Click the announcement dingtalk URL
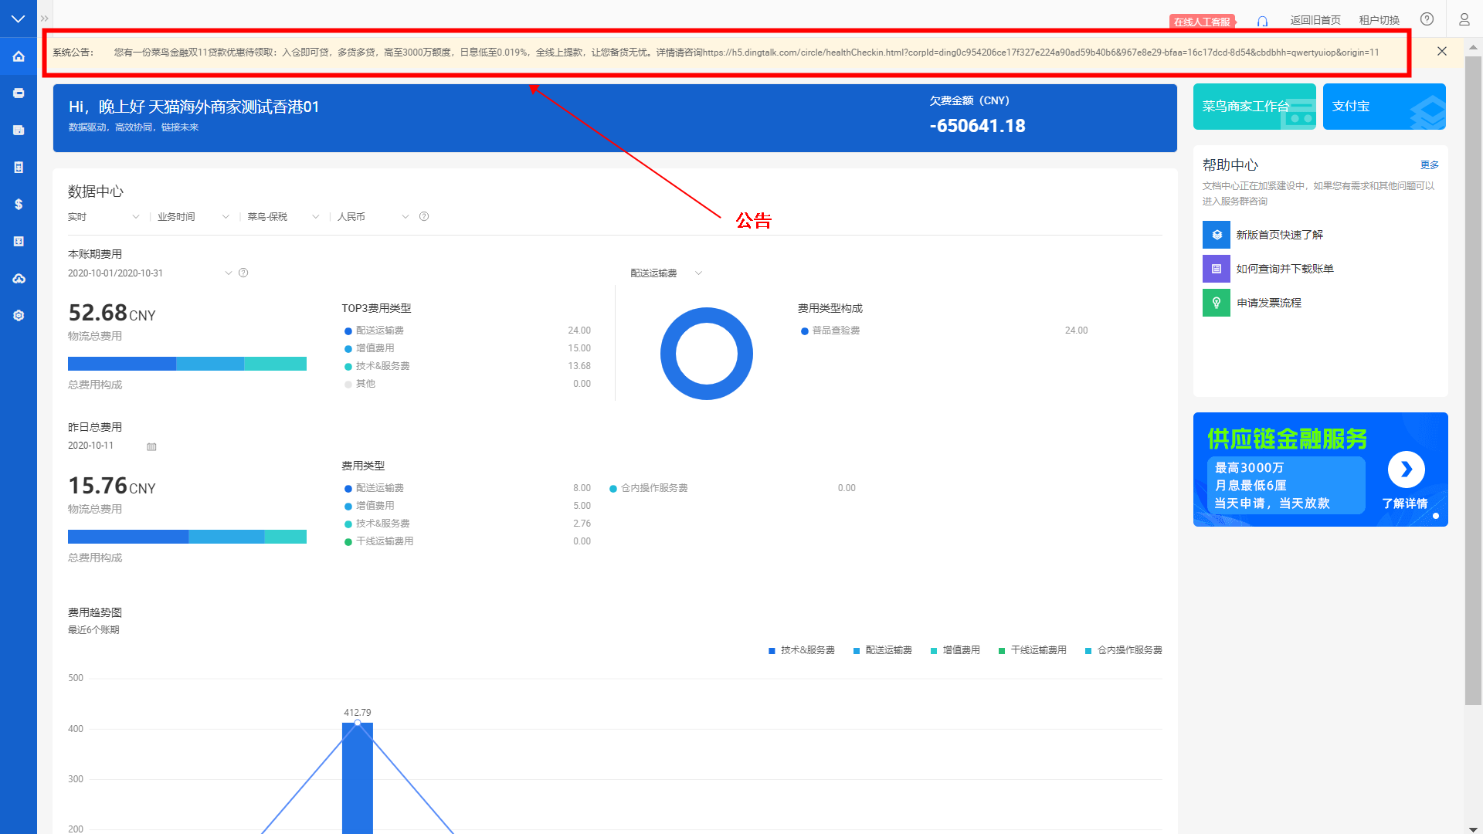1483x834 pixels. tap(1040, 53)
